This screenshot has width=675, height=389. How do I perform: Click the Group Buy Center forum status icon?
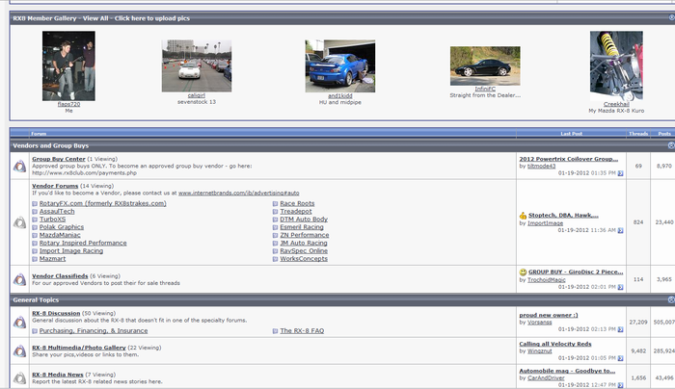point(19,166)
